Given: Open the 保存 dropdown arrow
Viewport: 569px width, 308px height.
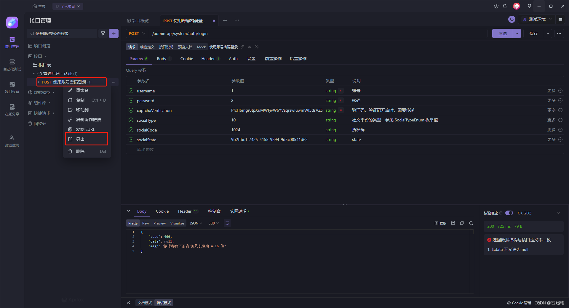Looking at the screenshot, I should (x=548, y=33).
